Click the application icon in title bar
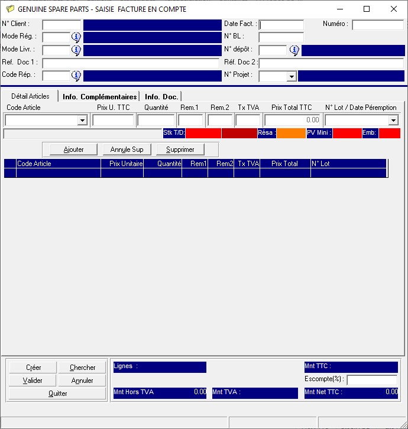 [9, 9]
